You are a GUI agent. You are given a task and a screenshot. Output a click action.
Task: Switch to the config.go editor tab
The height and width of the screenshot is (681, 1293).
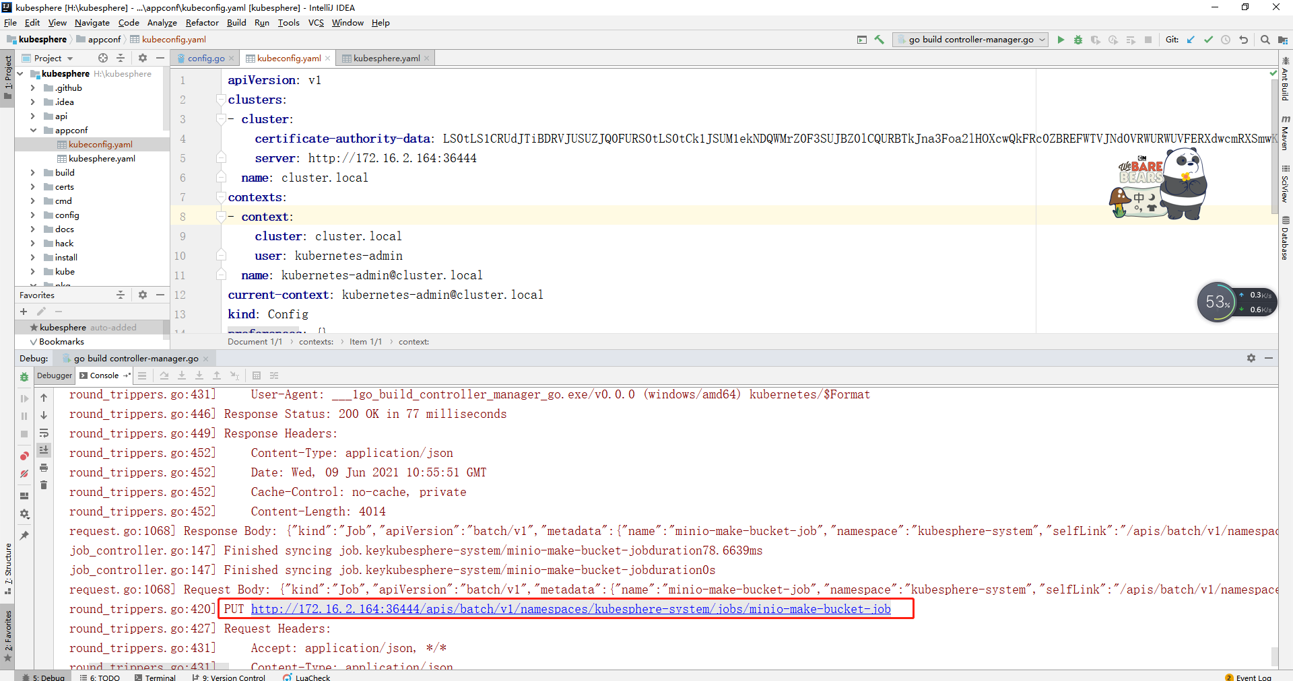[x=205, y=59]
